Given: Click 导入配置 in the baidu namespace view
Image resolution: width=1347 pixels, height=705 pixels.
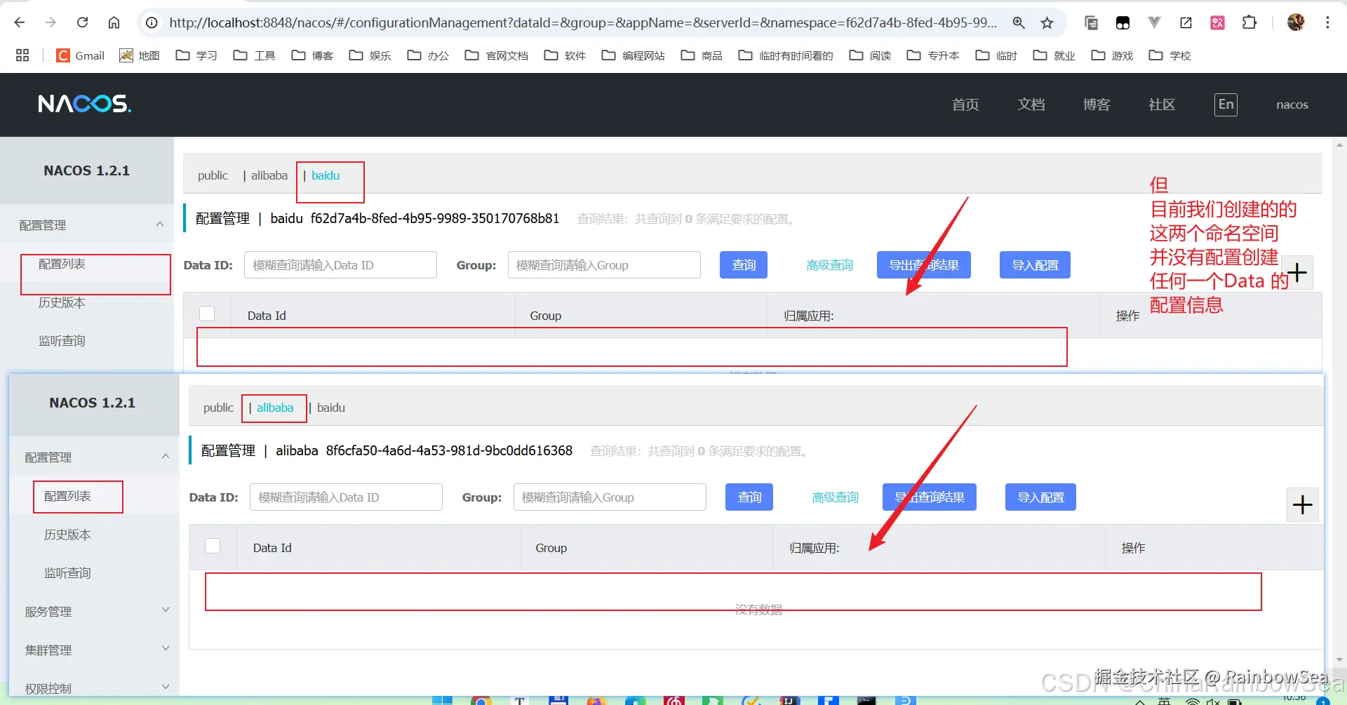Looking at the screenshot, I should 1035,265.
